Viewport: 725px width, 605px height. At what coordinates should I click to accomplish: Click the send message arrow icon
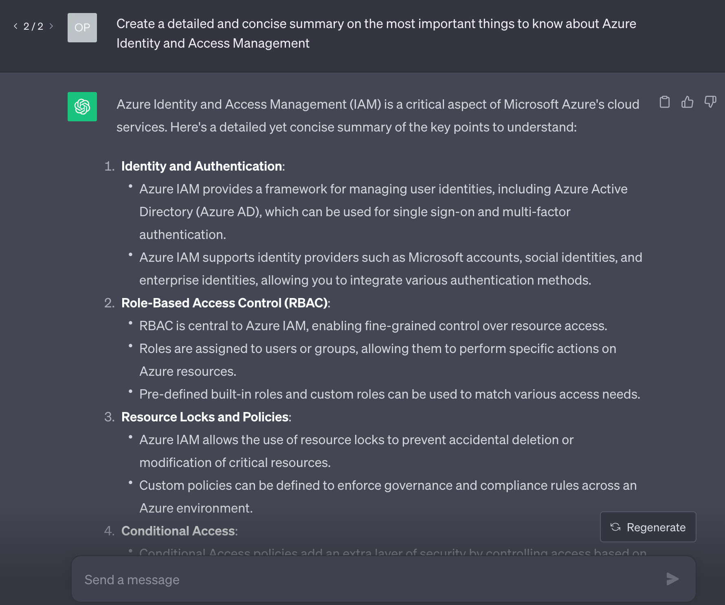coord(672,579)
